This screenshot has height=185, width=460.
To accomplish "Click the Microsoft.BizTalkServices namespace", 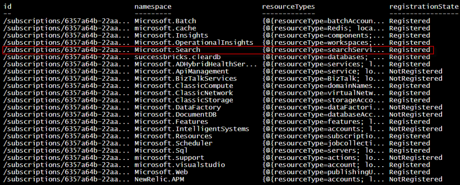I will [x=186, y=78].
